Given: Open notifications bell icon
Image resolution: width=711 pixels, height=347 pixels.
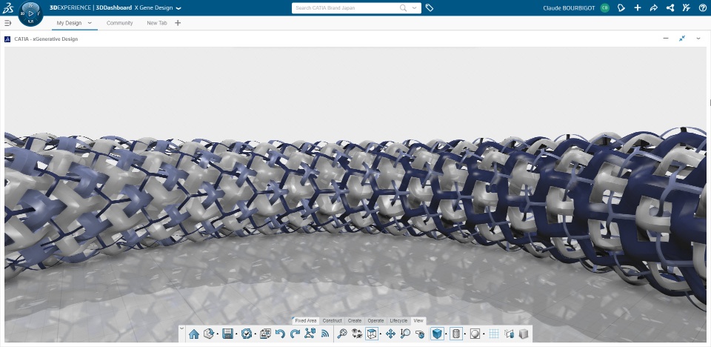Looking at the screenshot, I should [x=621, y=7].
